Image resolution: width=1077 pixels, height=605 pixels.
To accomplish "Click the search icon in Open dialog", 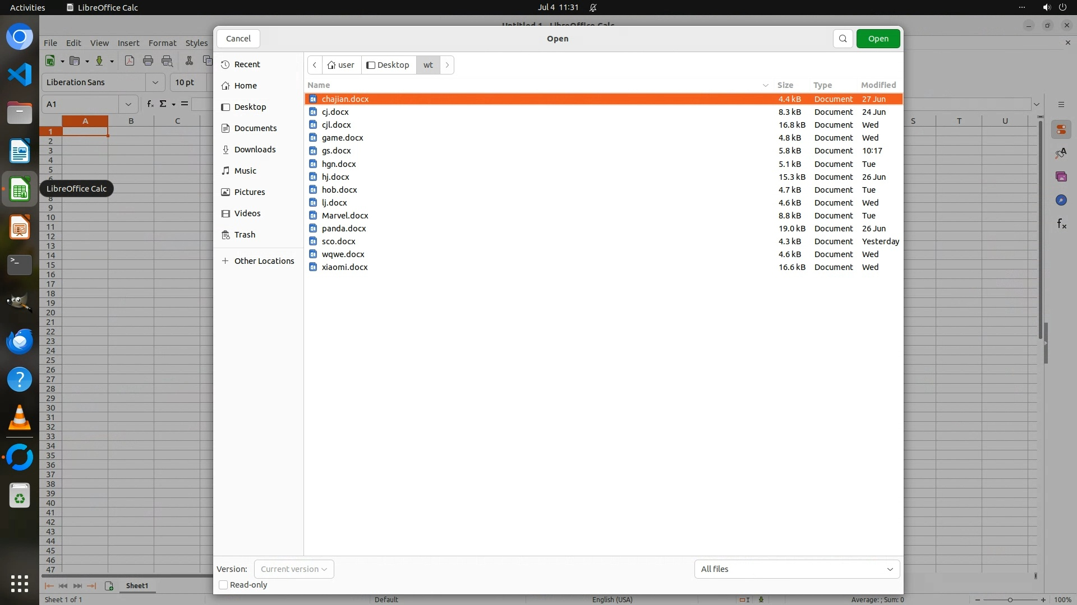I will click(843, 39).
